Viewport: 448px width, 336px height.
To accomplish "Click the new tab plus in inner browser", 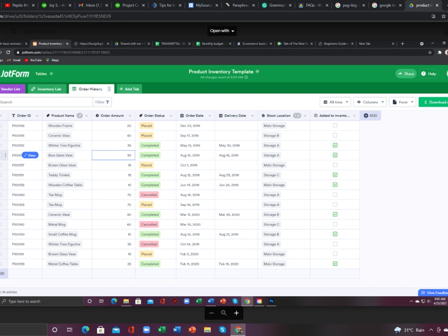I will 402,44.
